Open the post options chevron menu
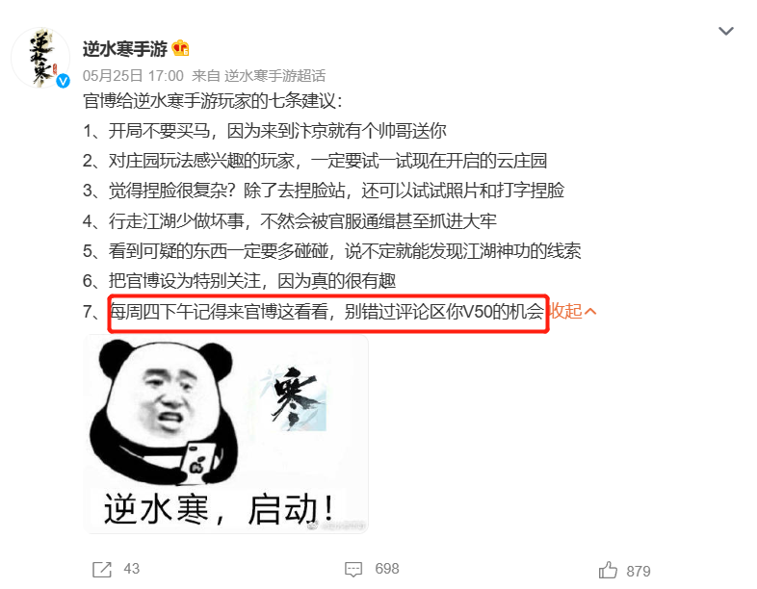This screenshot has width=757, height=589. [x=725, y=32]
